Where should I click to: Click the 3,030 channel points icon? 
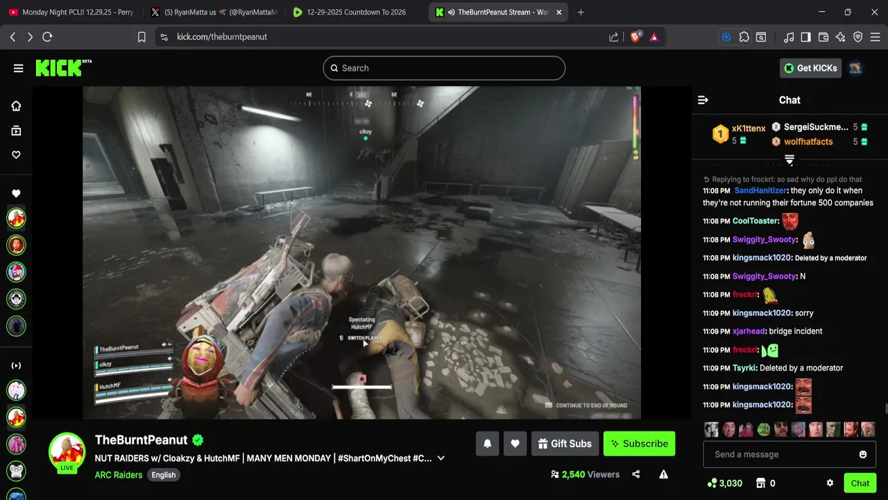[712, 483]
